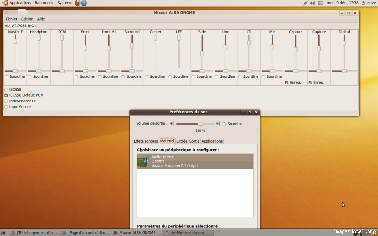Open the volume tray icon in top panel
The image size is (378, 236).
312,3
